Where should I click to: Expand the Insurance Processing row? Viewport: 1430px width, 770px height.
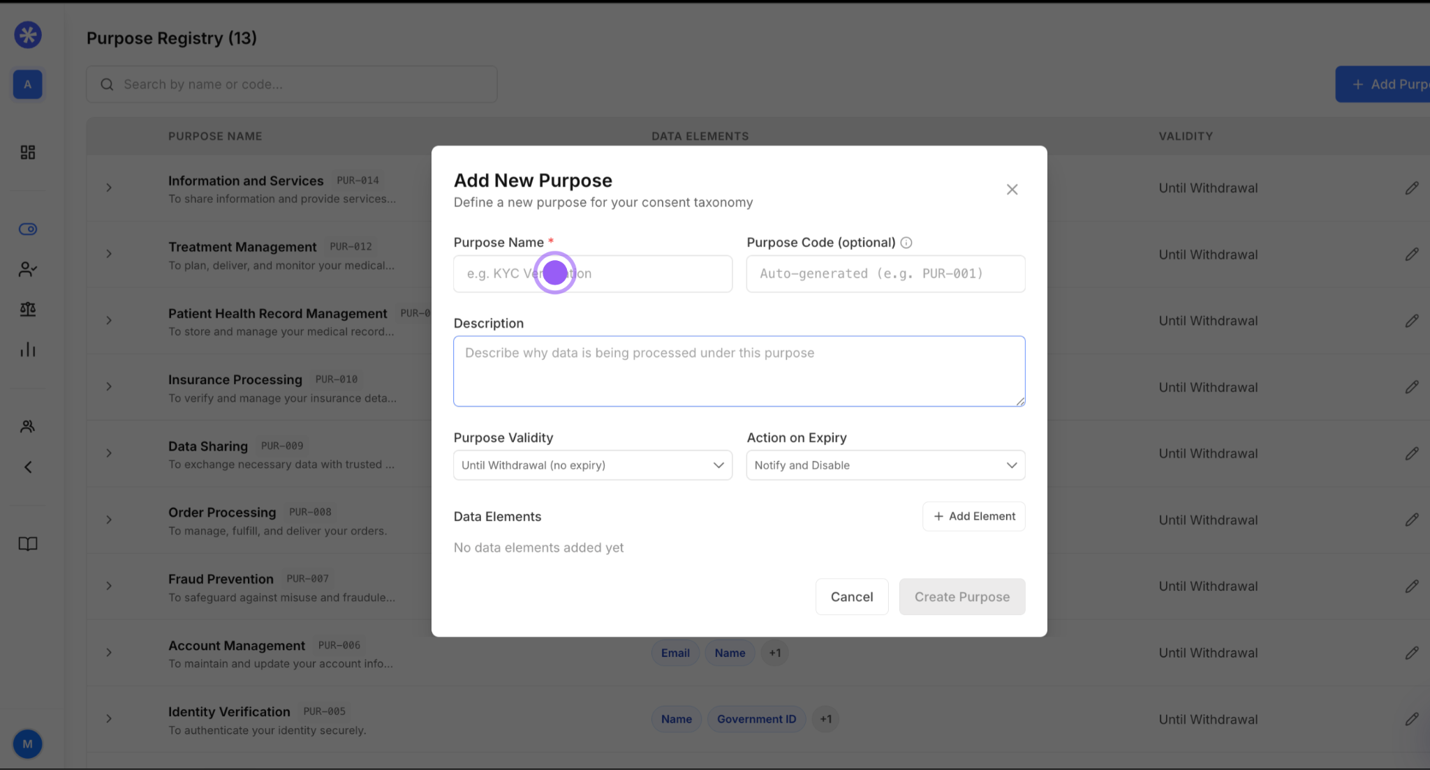109,386
